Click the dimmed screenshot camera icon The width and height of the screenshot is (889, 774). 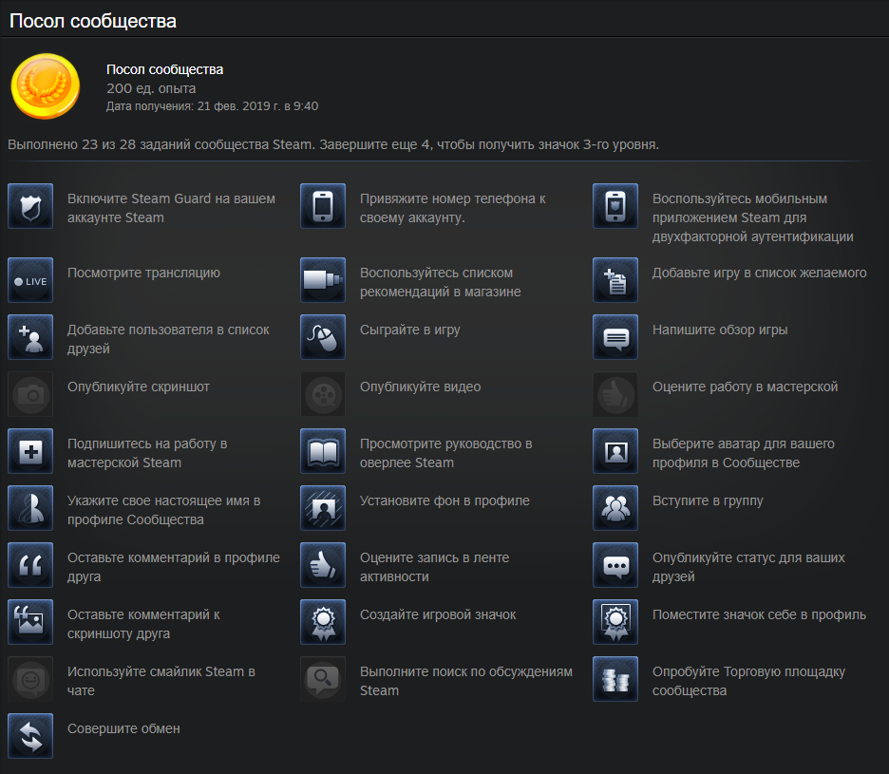point(30,394)
